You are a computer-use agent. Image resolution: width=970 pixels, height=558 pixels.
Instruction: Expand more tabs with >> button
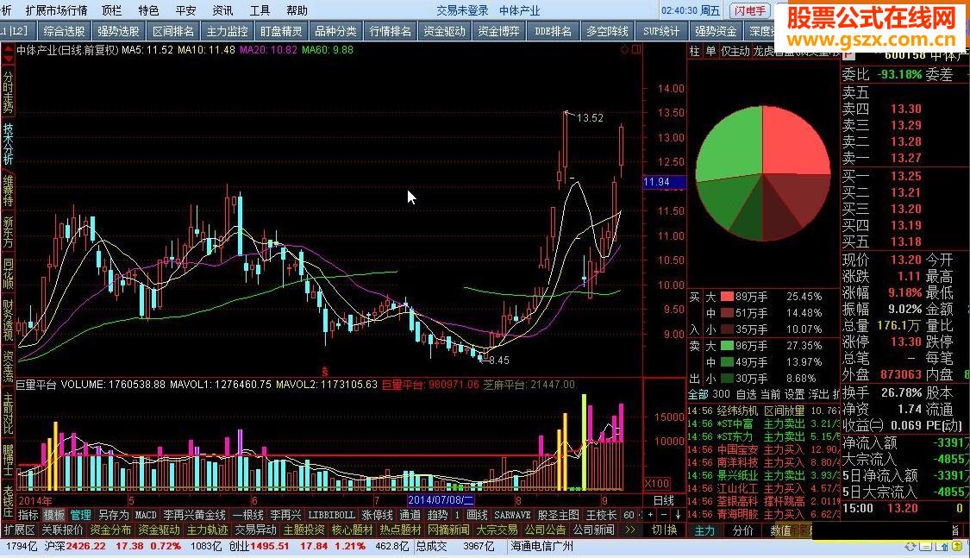coord(629,530)
